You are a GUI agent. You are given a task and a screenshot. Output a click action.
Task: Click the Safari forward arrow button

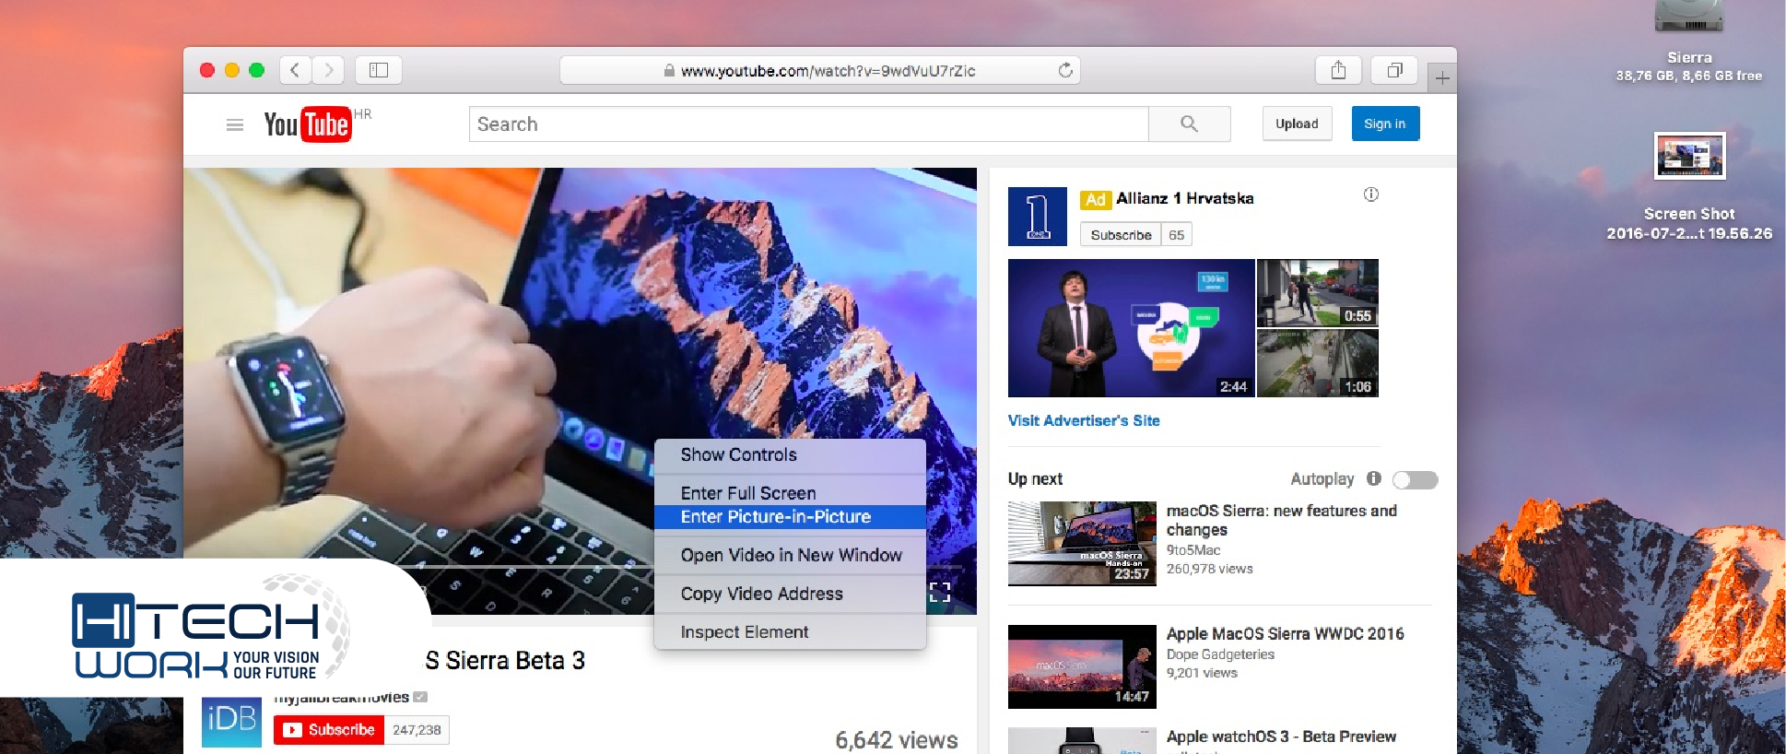pos(328,70)
